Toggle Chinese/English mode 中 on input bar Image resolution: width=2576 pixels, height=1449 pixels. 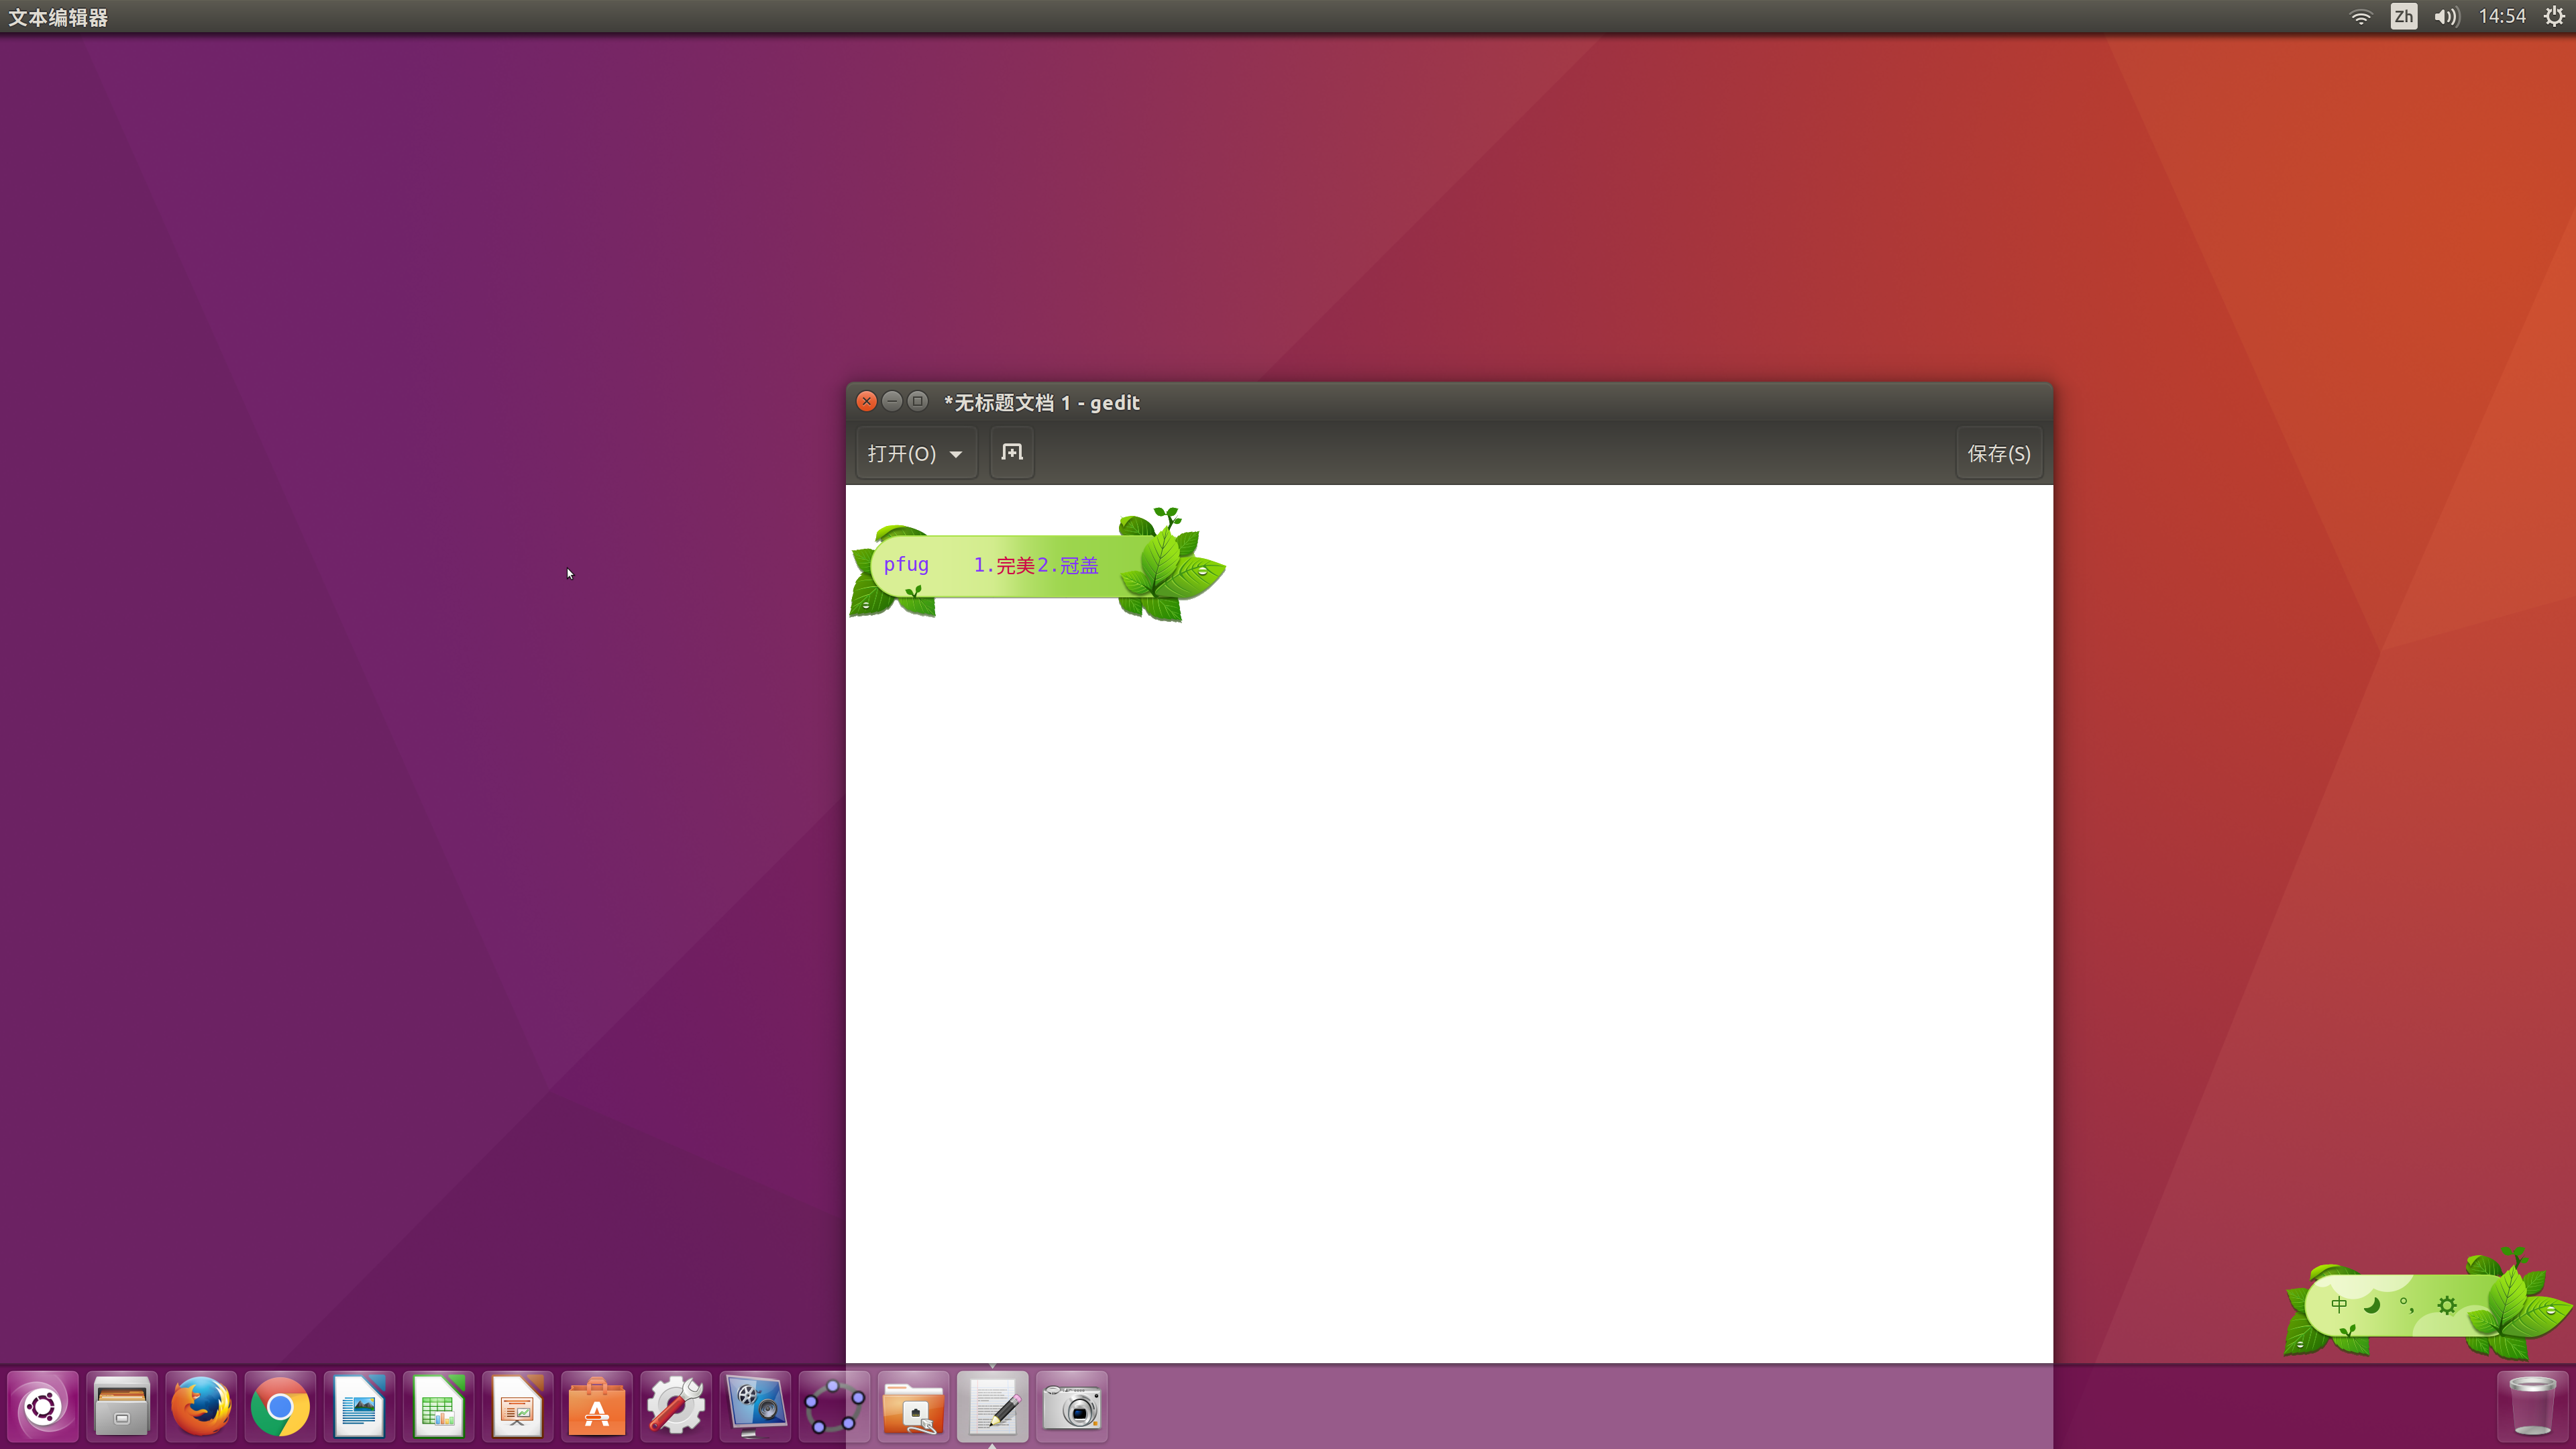tap(2339, 1305)
